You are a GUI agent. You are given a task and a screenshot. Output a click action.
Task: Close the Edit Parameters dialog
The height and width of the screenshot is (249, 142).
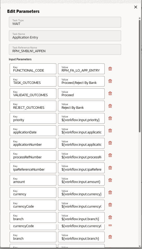(x=135, y=7)
